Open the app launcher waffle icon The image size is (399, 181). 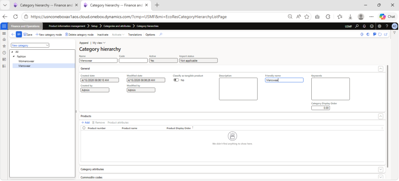coord(4,26)
